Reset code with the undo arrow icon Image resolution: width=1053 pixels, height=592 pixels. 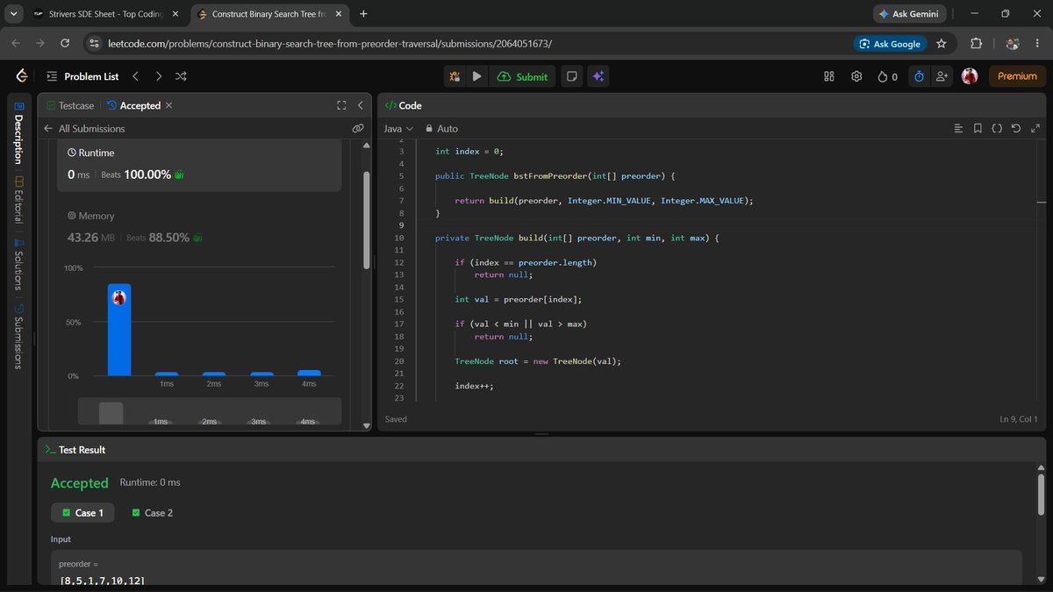pos(1016,128)
